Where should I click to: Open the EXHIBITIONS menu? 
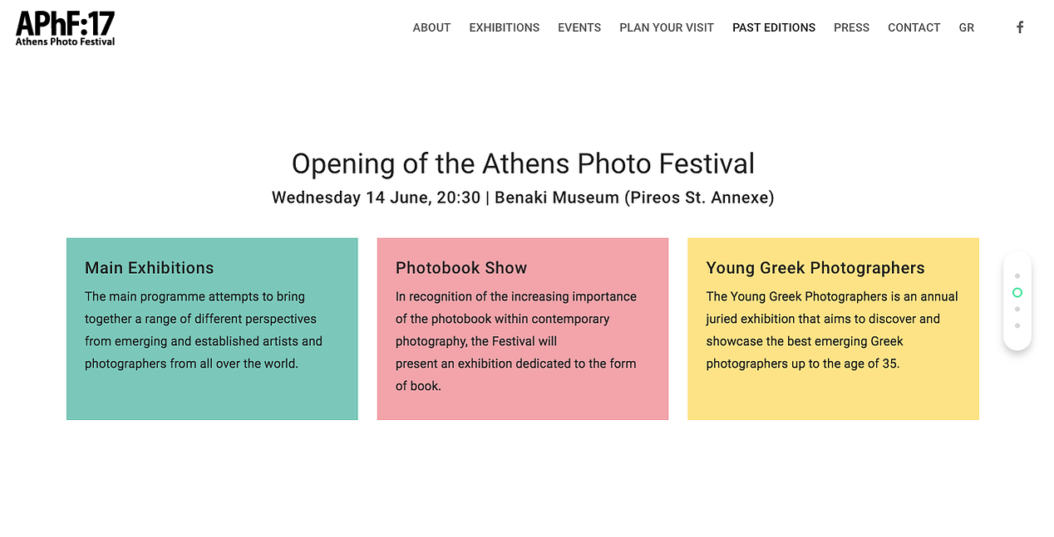click(x=505, y=27)
